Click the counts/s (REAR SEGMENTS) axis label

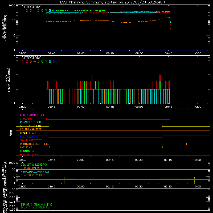8,80
